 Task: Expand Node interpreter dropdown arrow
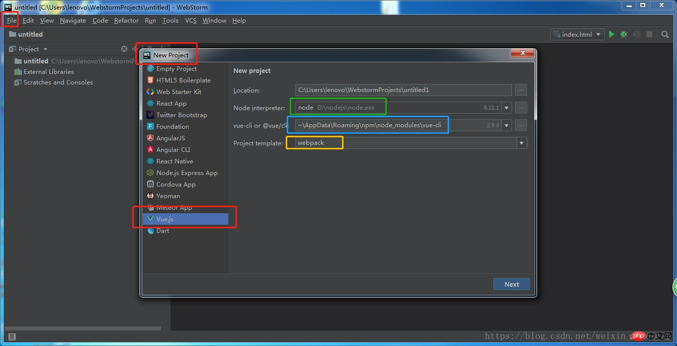tap(506, 108)
